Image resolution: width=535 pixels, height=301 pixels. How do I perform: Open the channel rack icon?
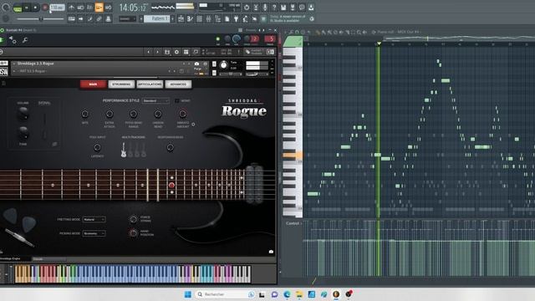click(x=199, y=18)
